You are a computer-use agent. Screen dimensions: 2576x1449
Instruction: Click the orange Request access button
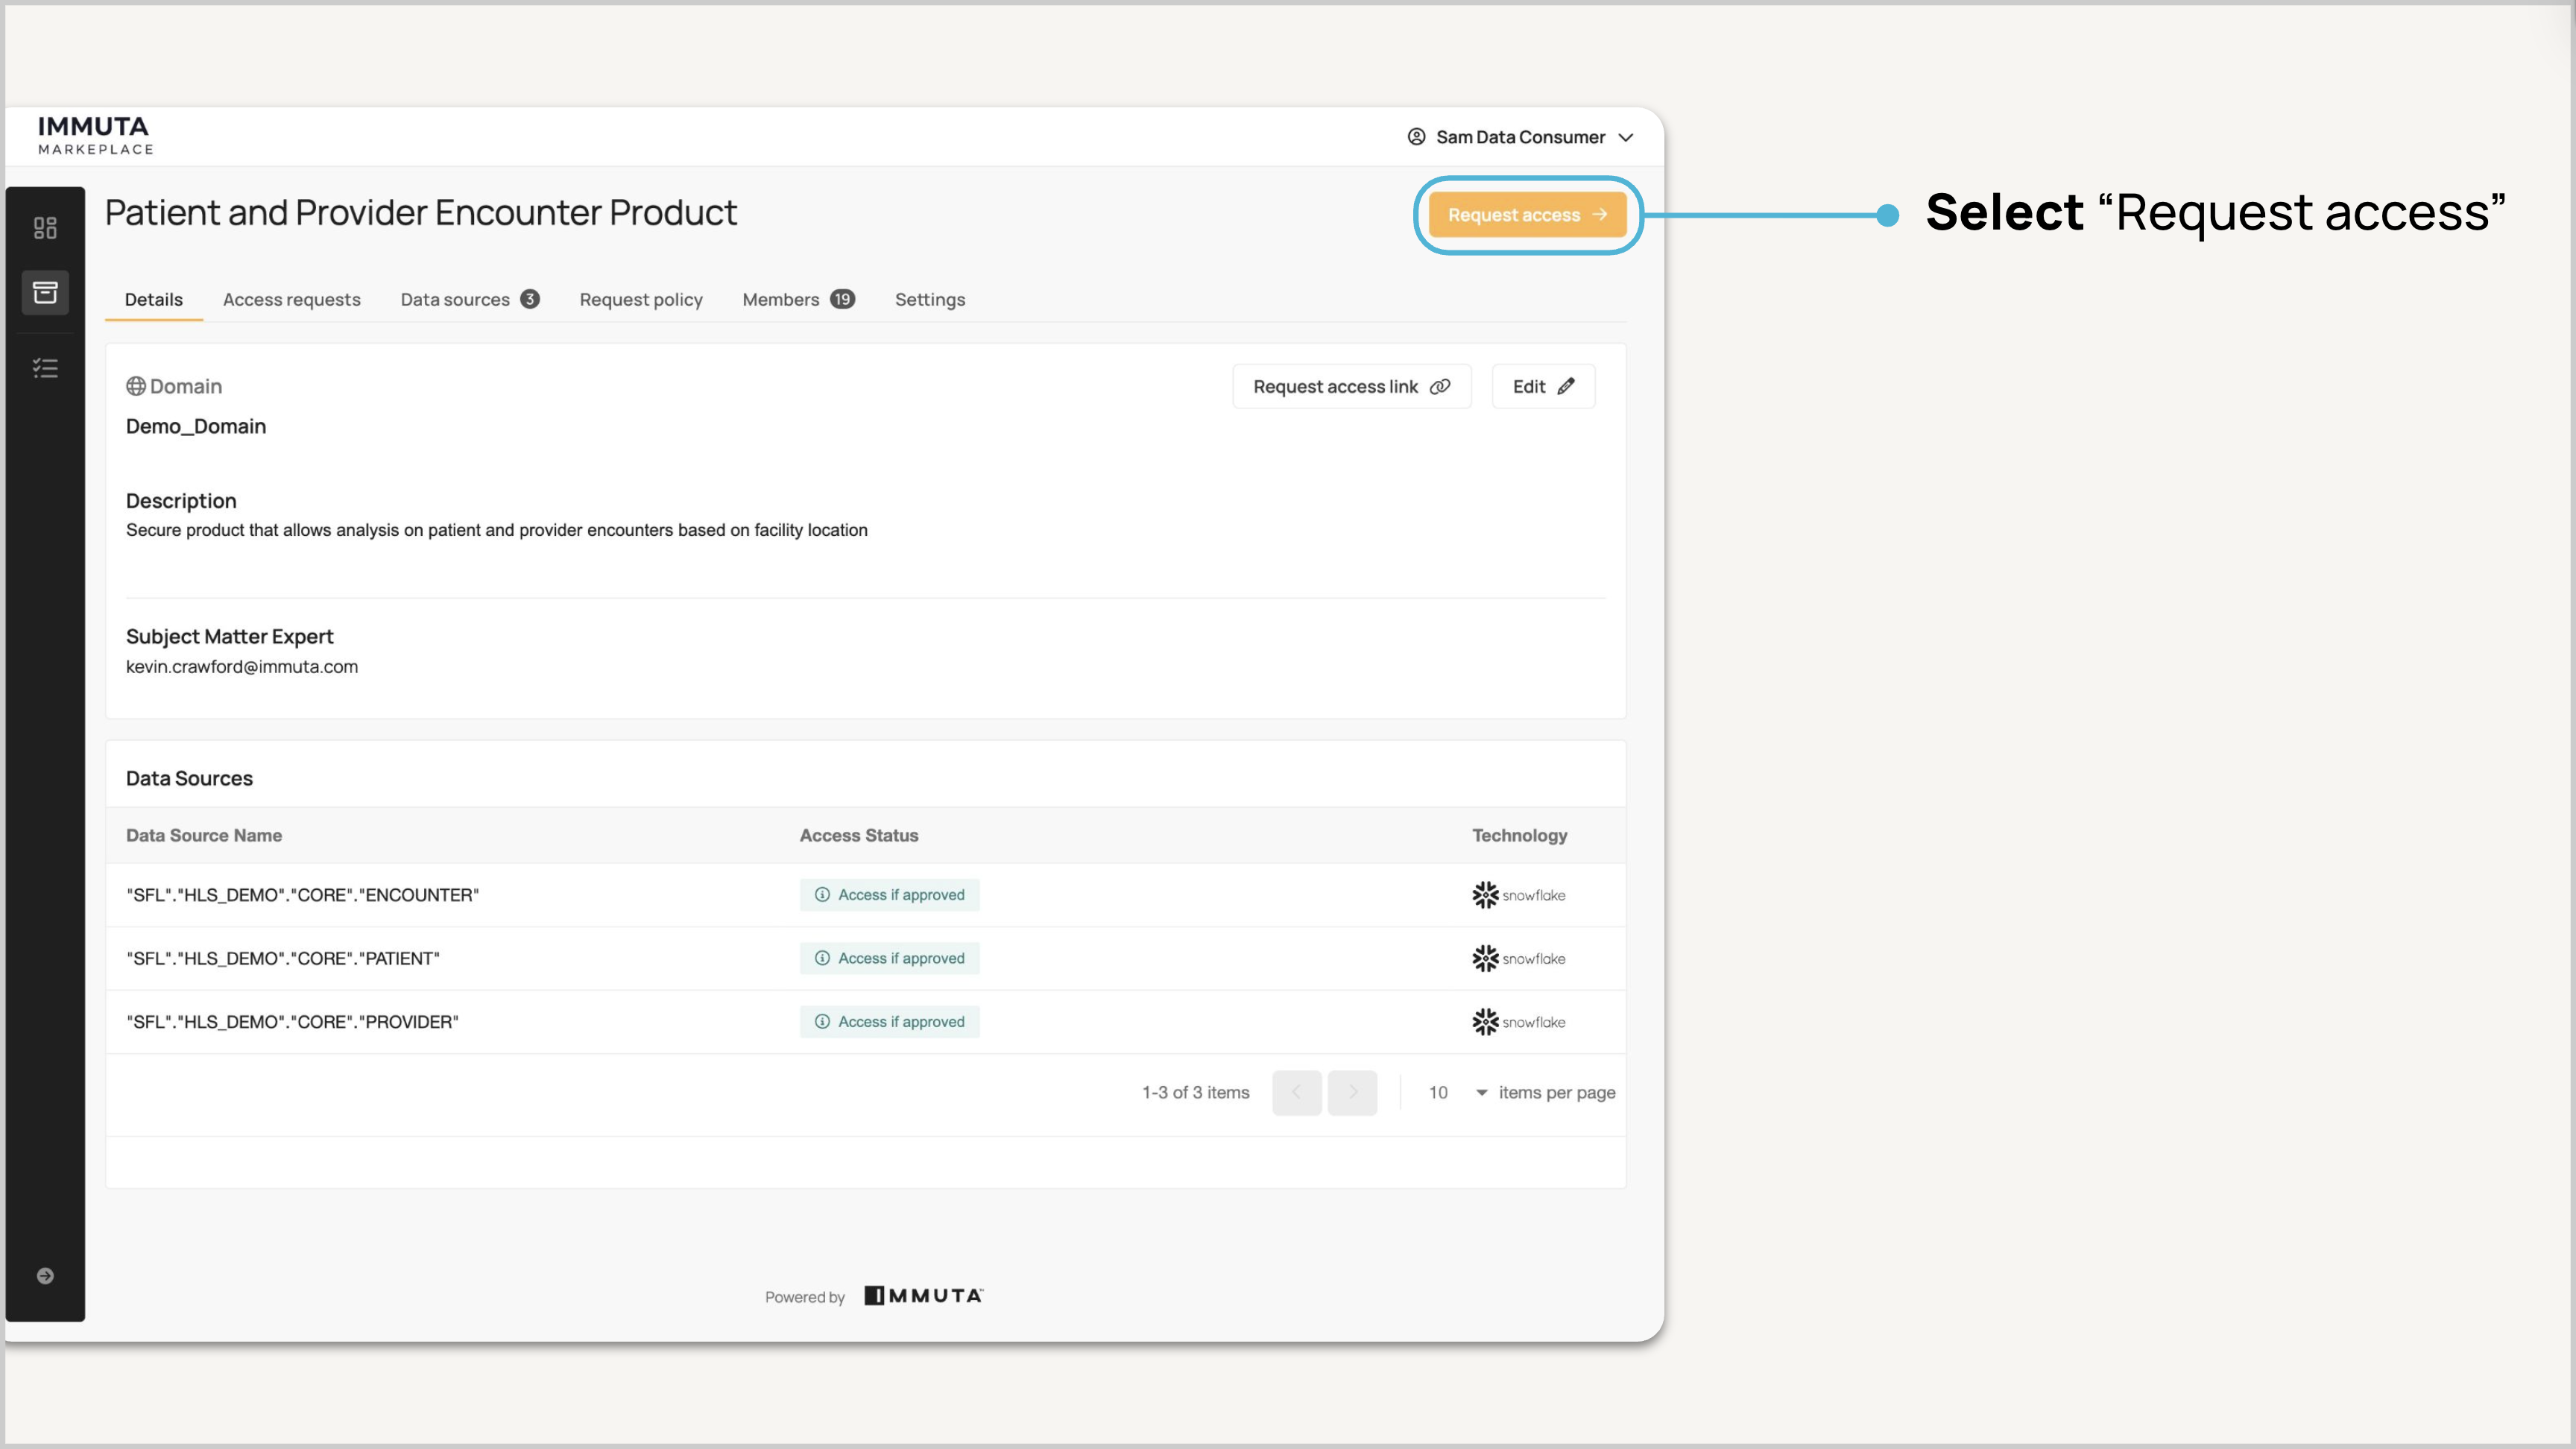(1526, 215)
